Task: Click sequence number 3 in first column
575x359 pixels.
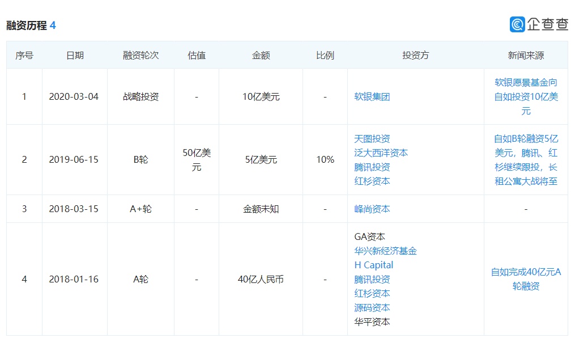Action: tap(24, 209)
